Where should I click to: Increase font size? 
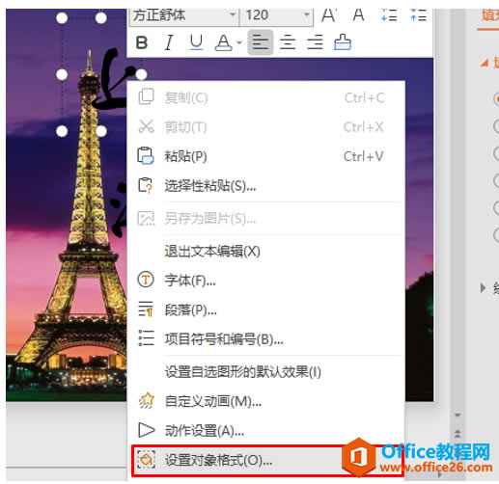(329, 15)
